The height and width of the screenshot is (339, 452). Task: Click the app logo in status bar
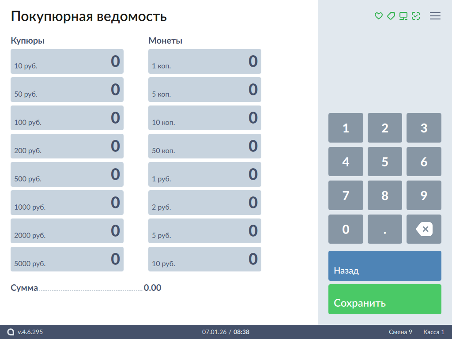[11, 332]
